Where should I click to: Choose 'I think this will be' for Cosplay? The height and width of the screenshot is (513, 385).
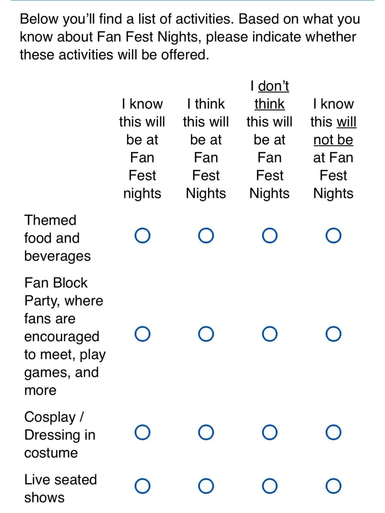[x=206, y=432]
